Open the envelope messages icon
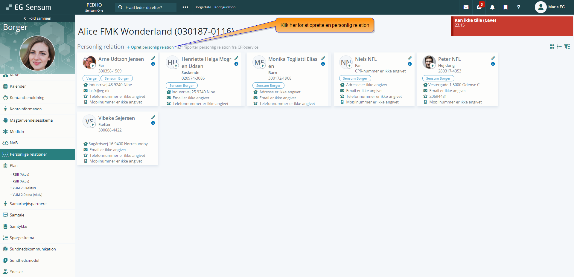This screenshot has width=574, height=277. pos(466,7)
